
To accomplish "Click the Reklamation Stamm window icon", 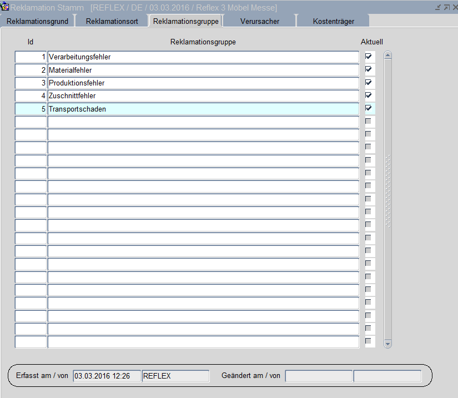I will coord(5,7).
